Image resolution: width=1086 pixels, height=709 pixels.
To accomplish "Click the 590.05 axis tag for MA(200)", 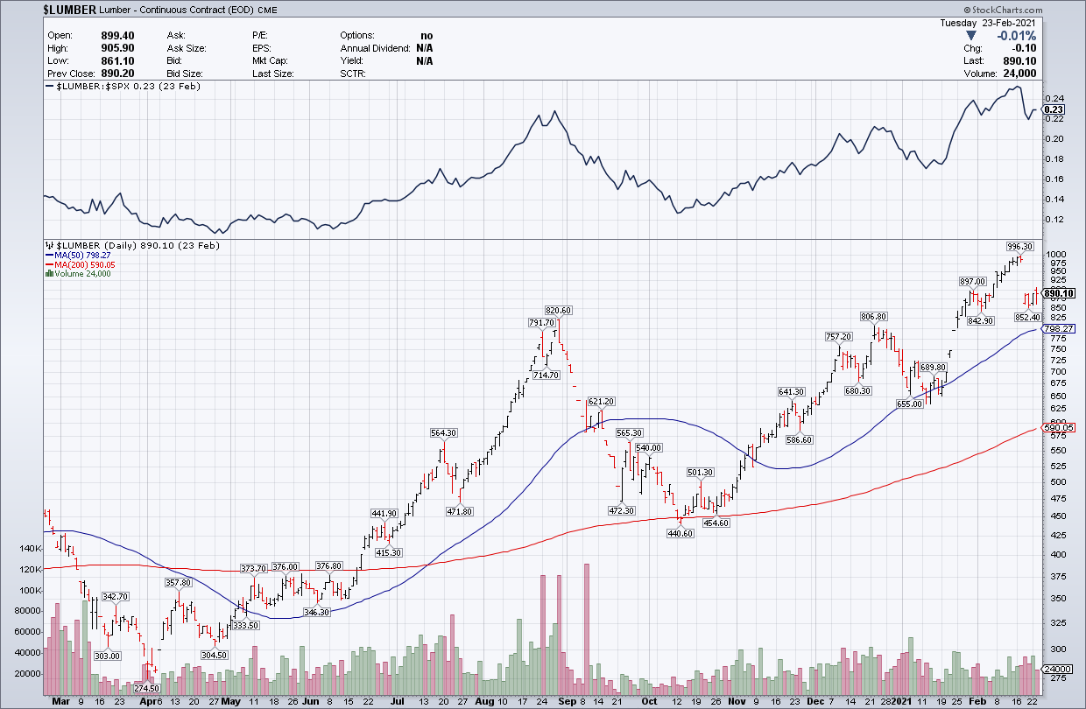I will [x=1058, y=427].
